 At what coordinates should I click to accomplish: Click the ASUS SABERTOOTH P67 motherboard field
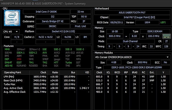132,13
